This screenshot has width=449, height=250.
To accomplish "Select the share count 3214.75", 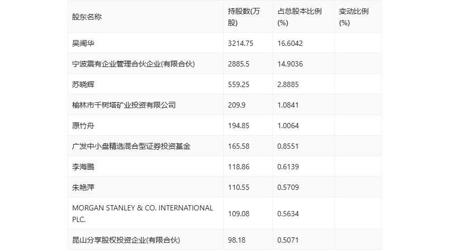I will click(240, 43).
